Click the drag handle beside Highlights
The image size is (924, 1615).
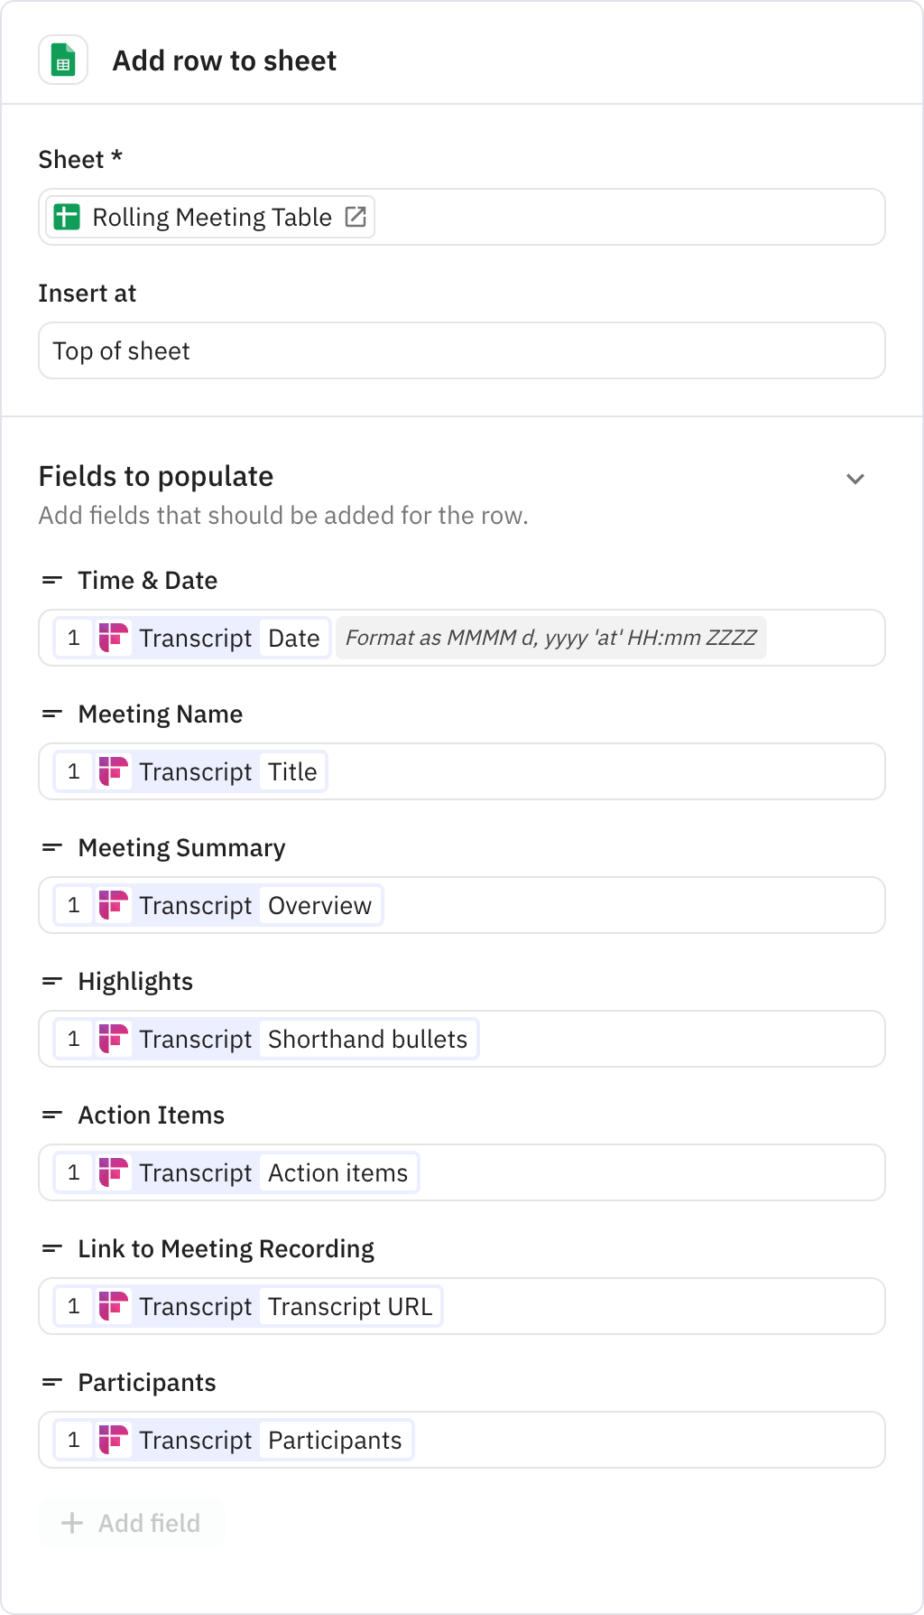51,981
